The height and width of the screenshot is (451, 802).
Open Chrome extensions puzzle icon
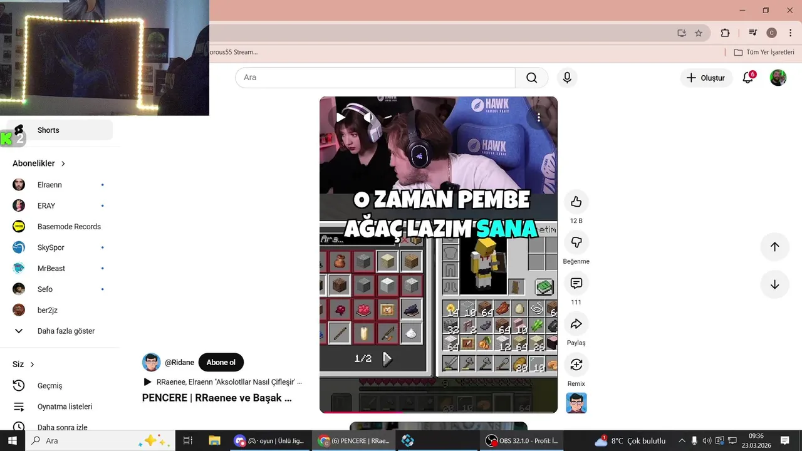(x=726, y=33)
